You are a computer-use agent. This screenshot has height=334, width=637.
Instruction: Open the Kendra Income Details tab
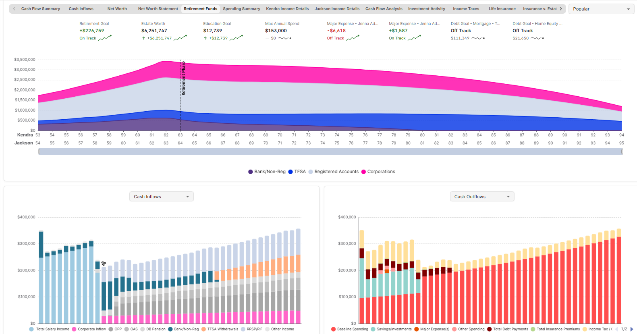click(287, 9)
